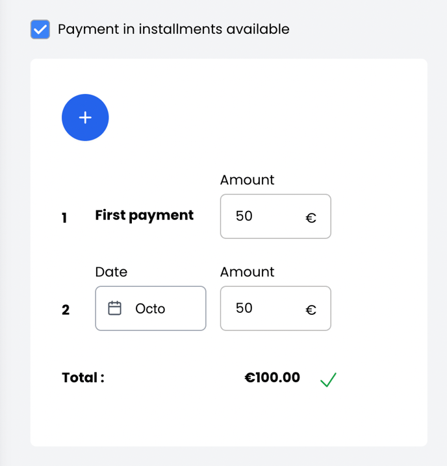
Task: Click the green validation checkmark beside total
Action: coord(328,380)
